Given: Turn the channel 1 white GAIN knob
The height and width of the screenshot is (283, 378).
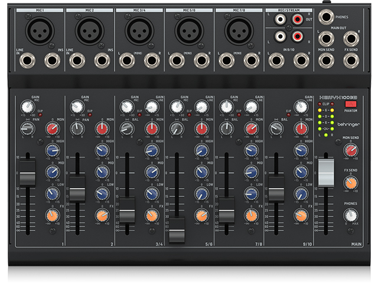Looking at the screenshot, I should (27, 107).
